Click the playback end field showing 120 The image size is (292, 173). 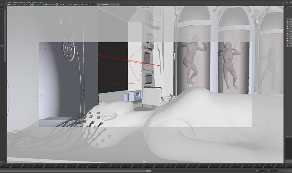(260, 171)
